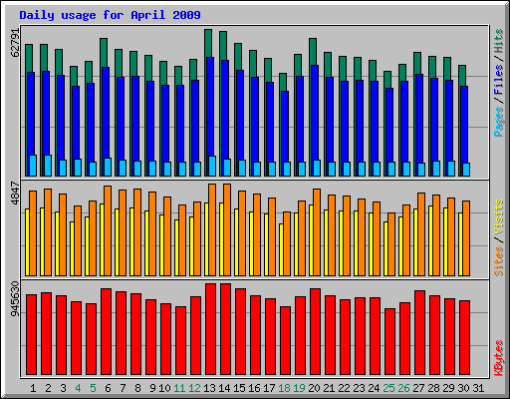The height and width of the screenshot is (399, 510).
Task: Select the orange Sites bar for day 1
Action: coord(33,233)
